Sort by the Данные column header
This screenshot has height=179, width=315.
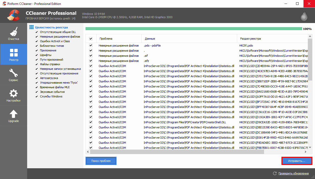click(189, 39)
